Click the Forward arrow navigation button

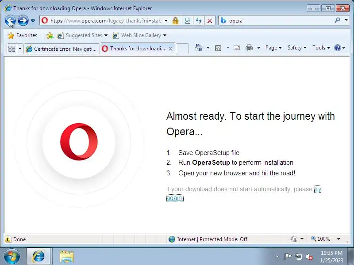click(x=23, y=21)
